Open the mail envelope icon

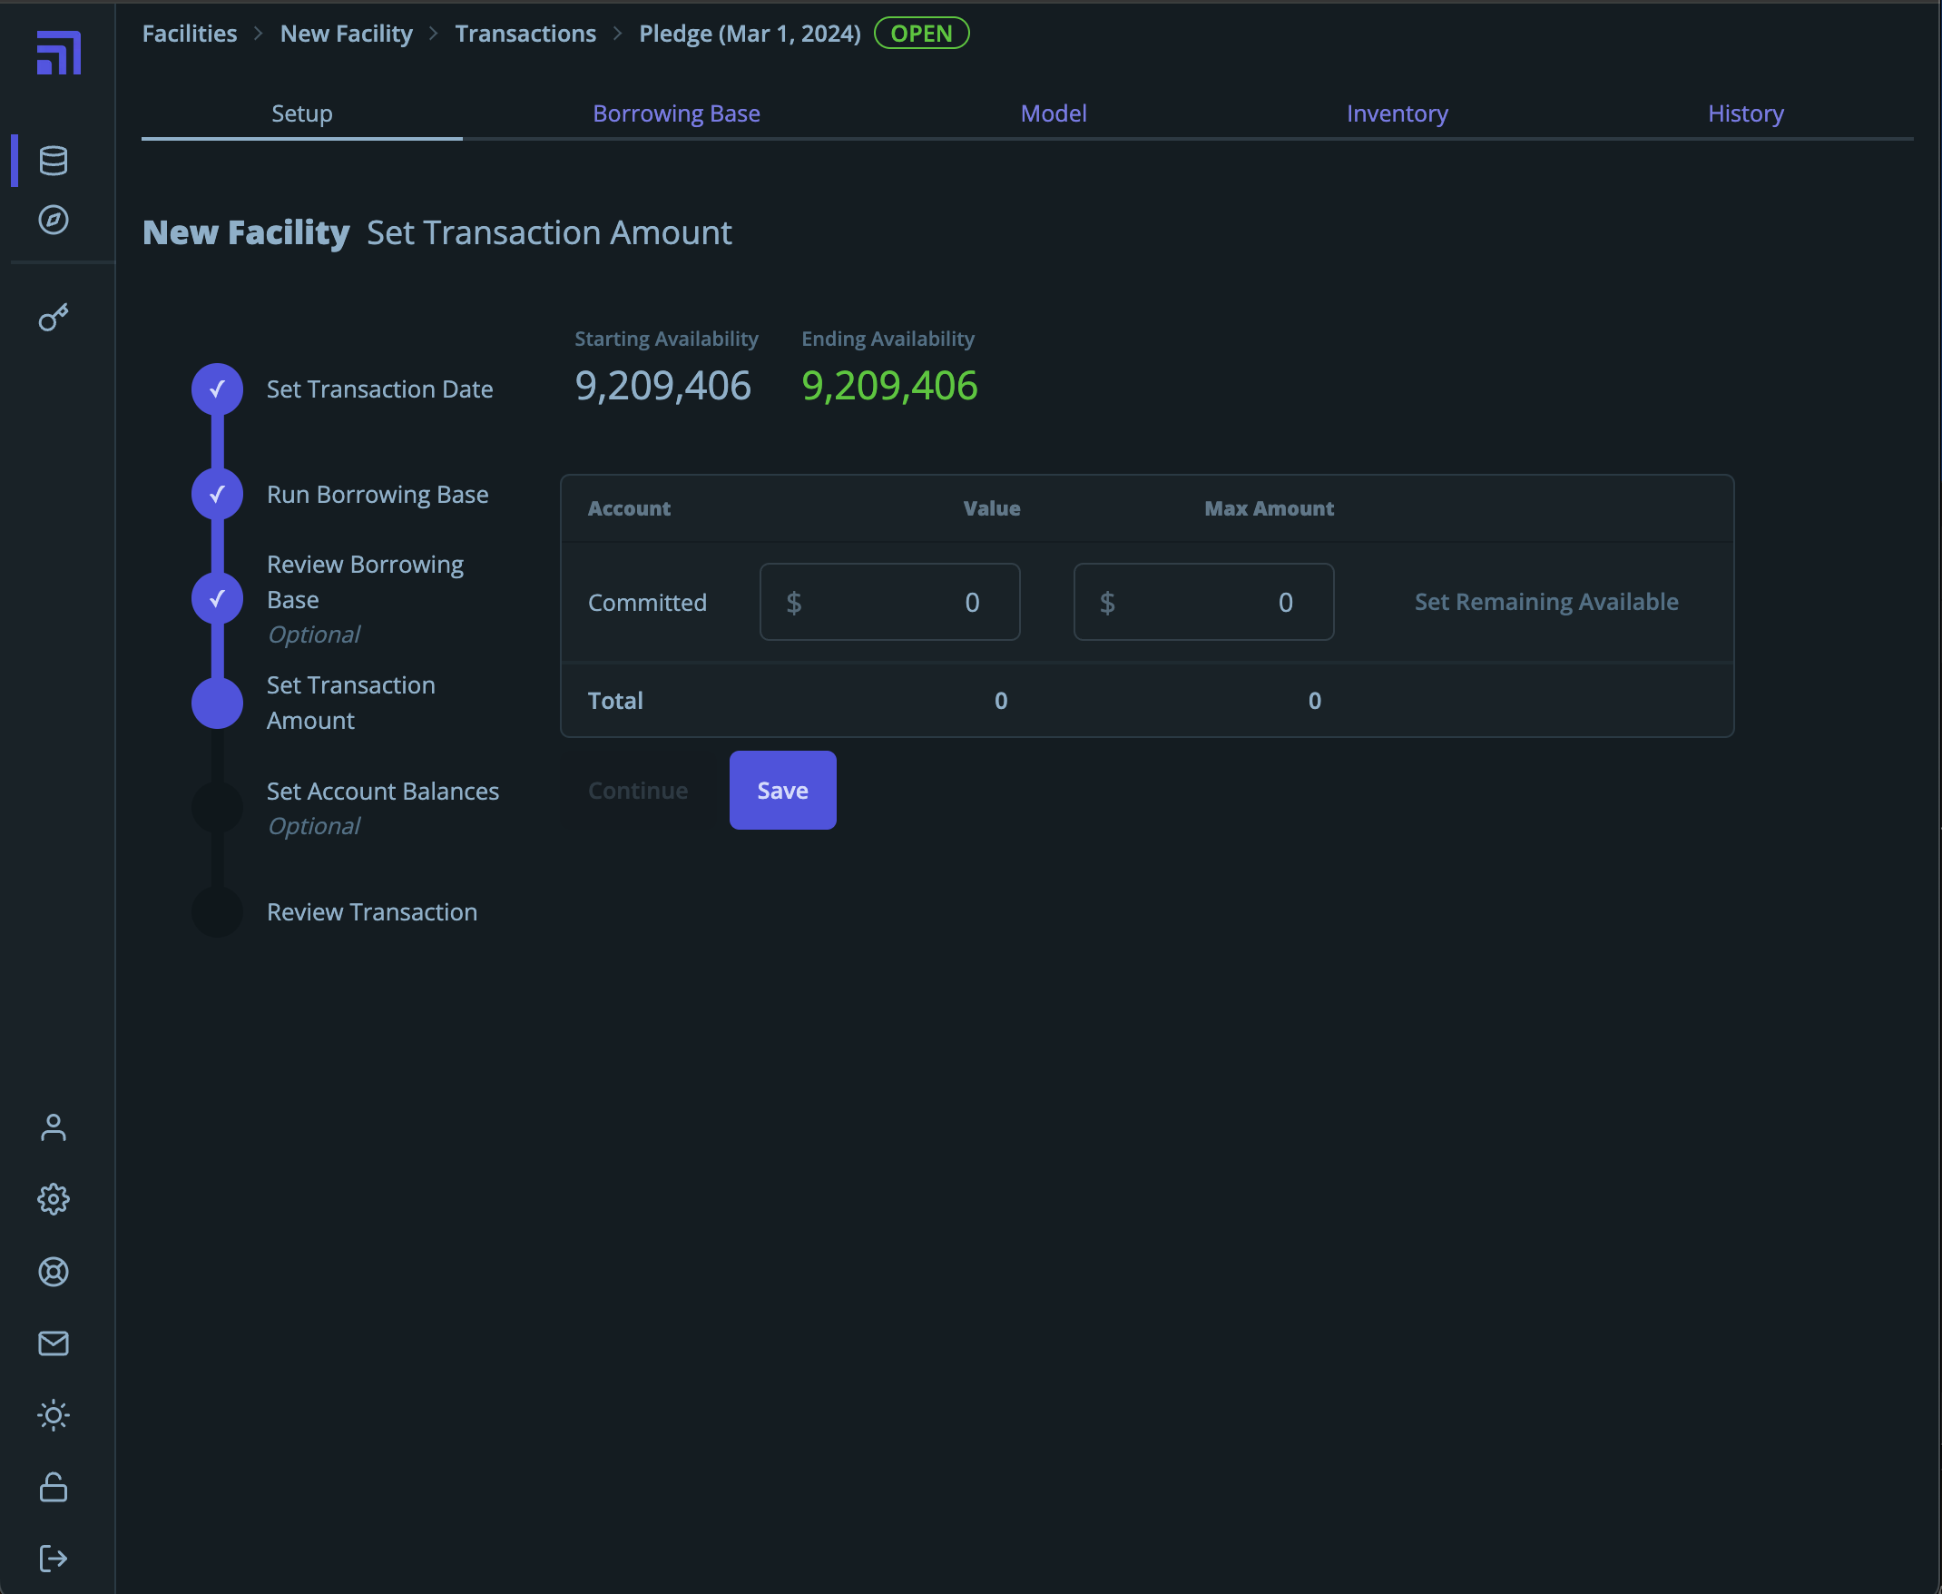click(x=54, y=1343)
